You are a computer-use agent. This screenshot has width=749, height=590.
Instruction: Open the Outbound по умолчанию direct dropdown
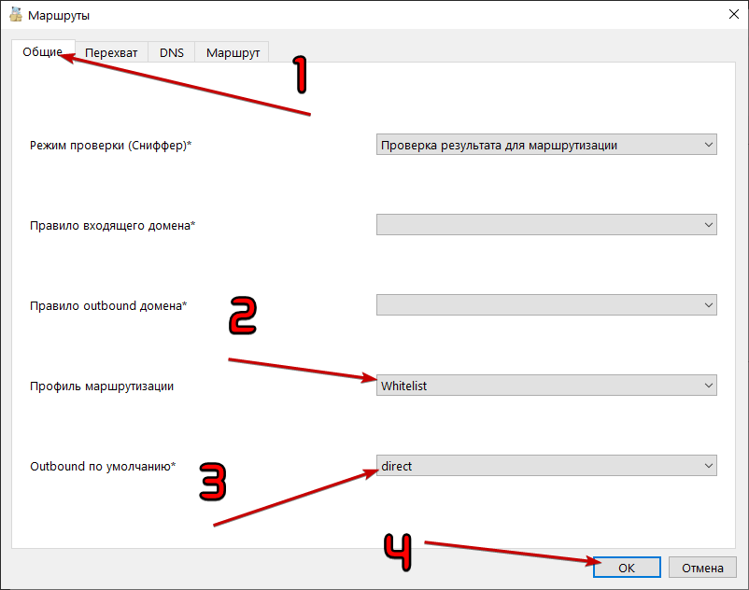(x=546, y=466)
